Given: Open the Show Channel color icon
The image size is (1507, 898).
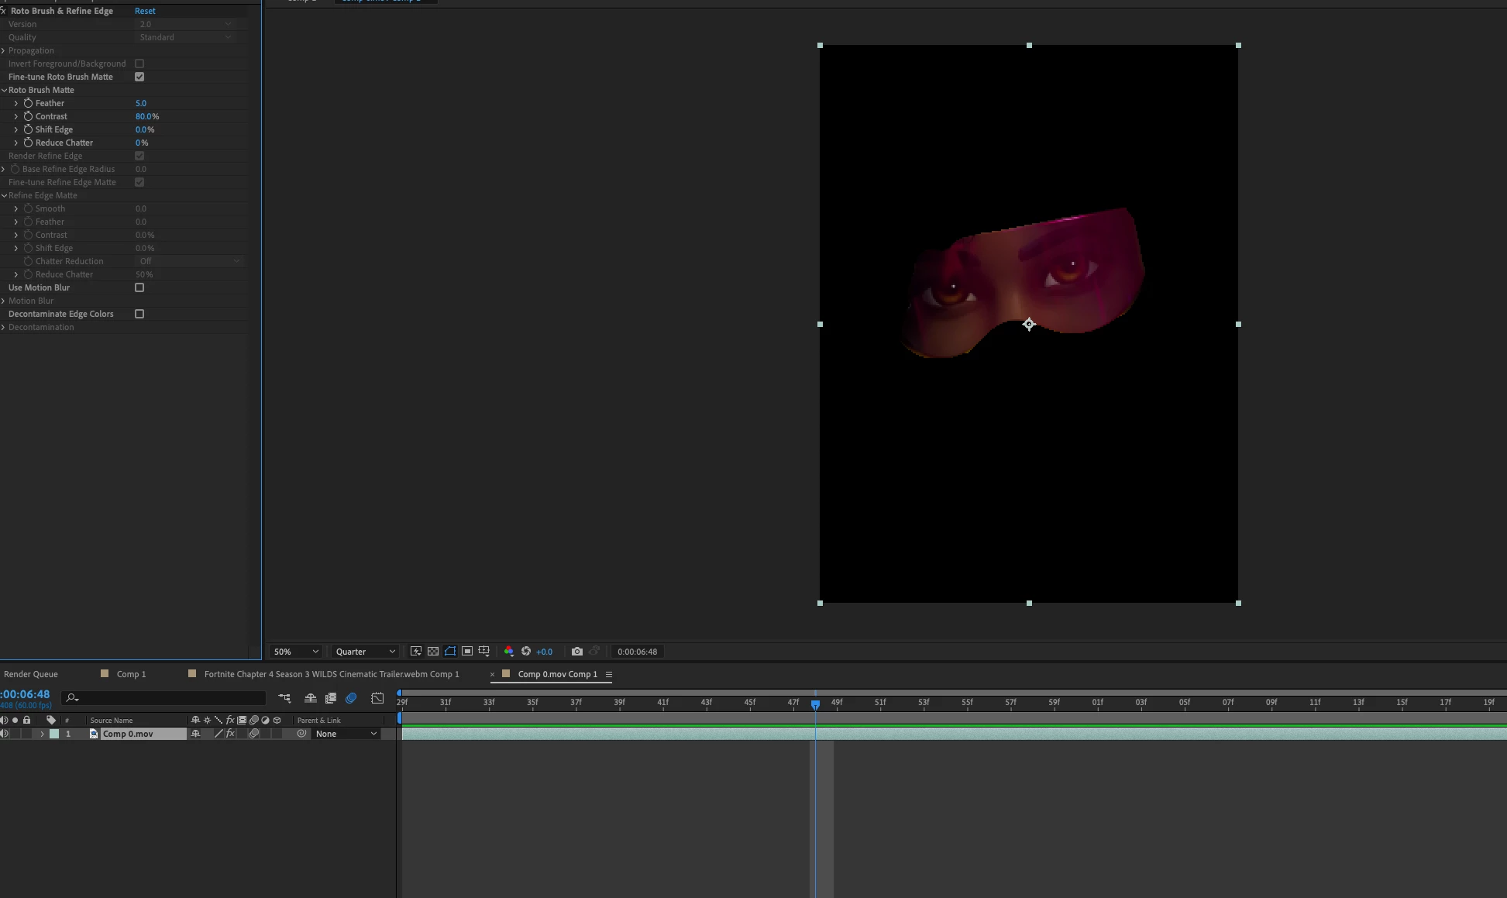Looking at the screenshot, I should point(509,652).
